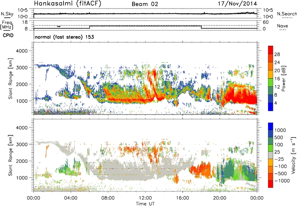Click Slant Range label of the velocity panel

(11, 155)
